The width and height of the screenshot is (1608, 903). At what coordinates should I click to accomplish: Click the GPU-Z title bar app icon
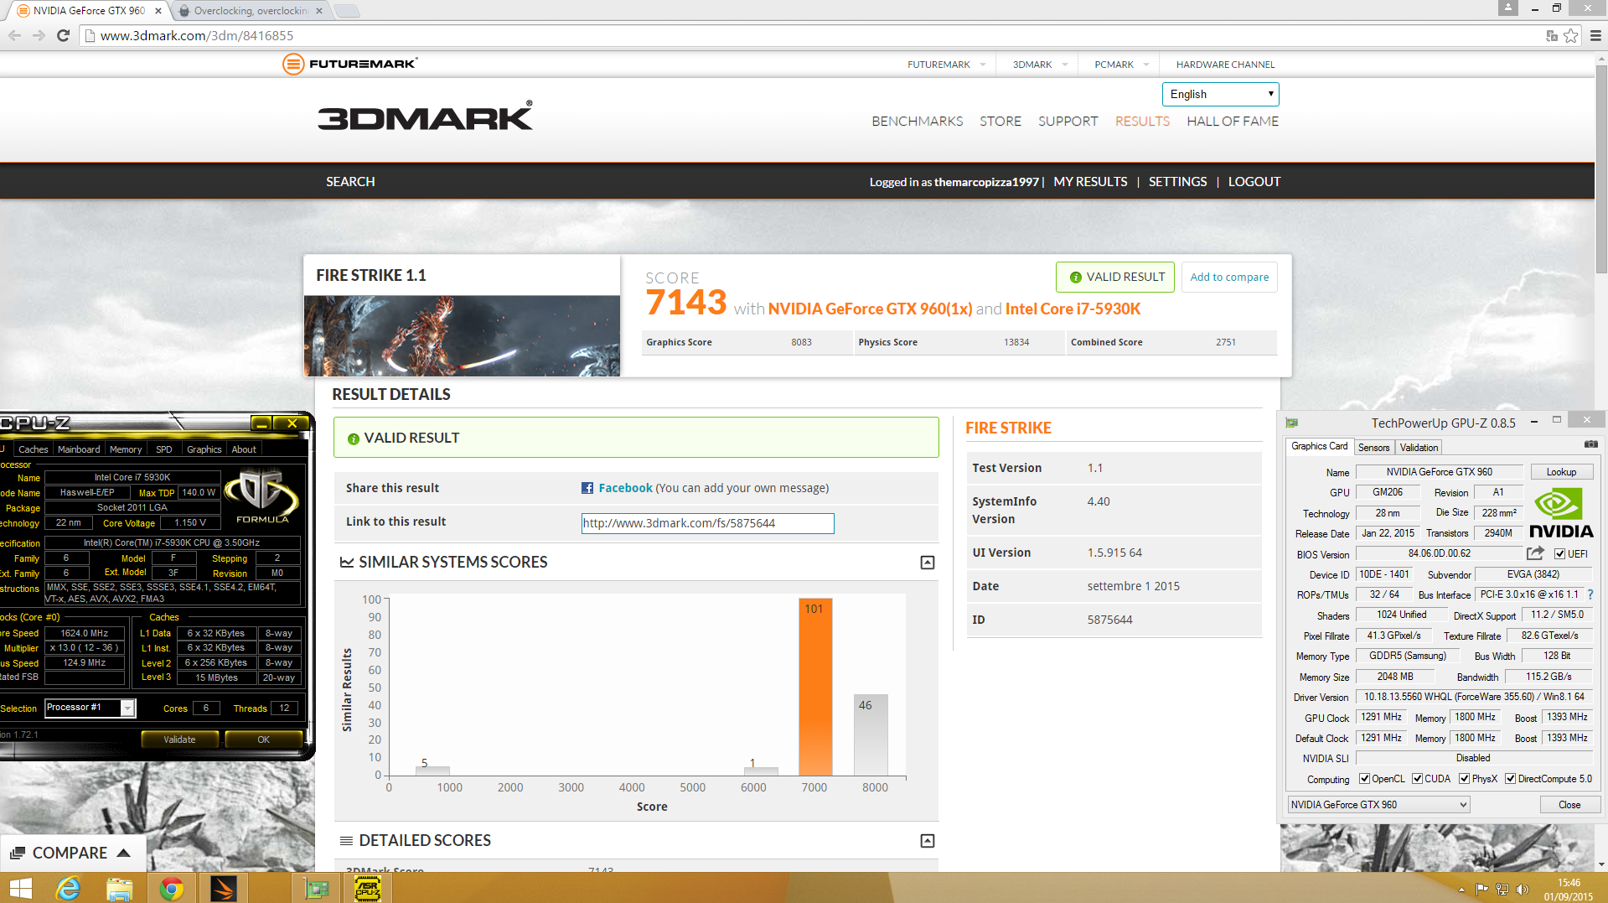(x=1291, y=423)
